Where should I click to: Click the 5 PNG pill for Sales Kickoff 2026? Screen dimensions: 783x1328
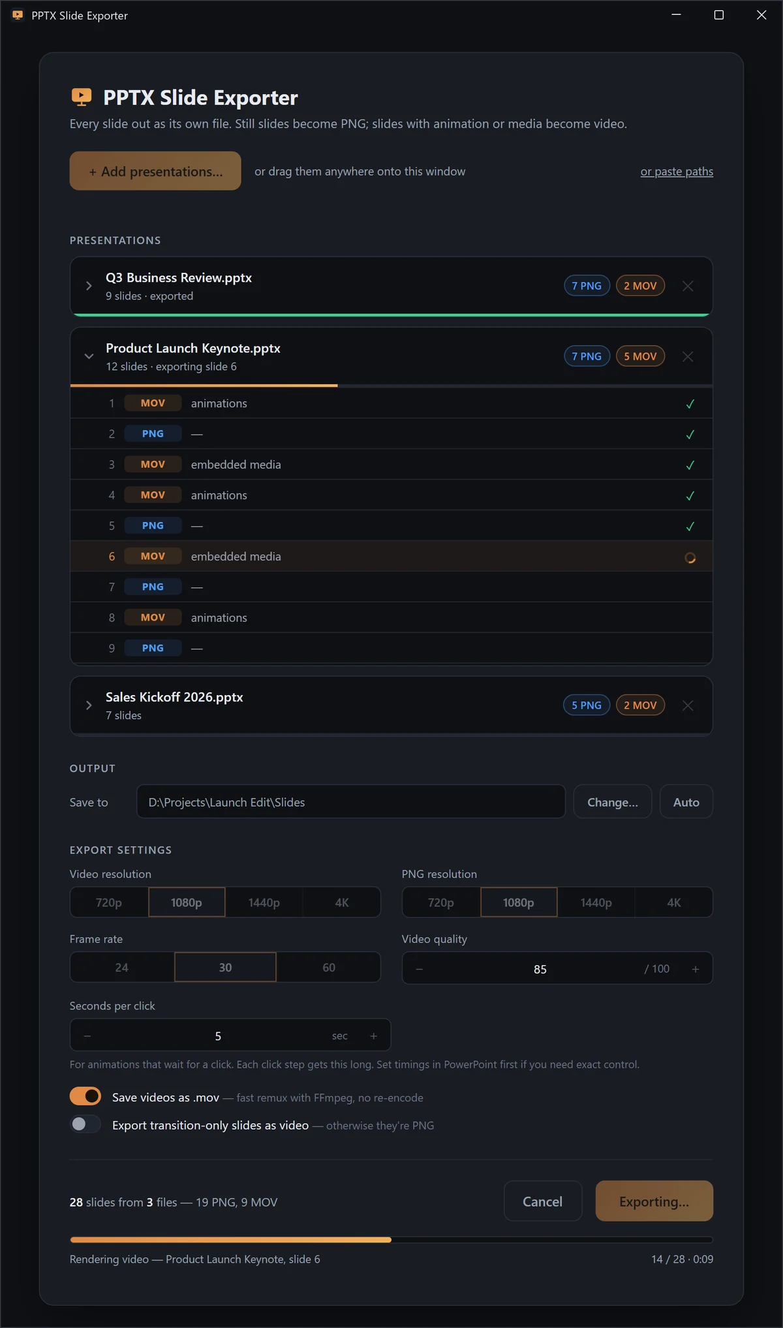pyautogui.click(x=587, y=705)
